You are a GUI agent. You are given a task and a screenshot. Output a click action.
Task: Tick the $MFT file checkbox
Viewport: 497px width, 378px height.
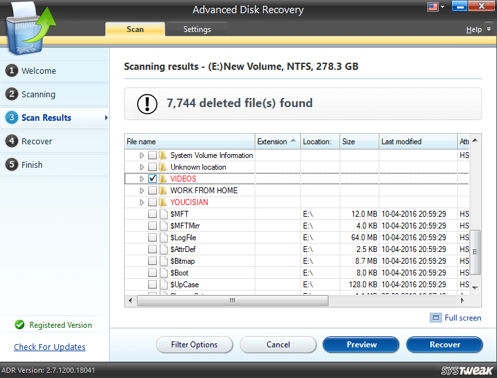(x=152, y=214)
